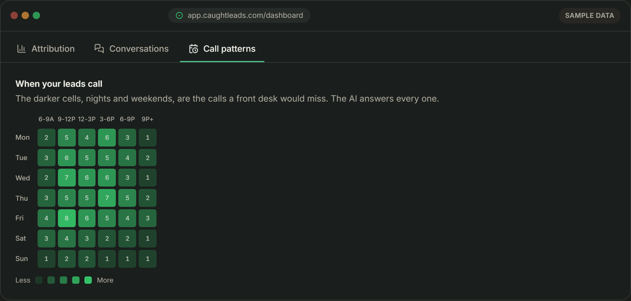The image size is (631, 301).
Task: Click the app.caughtleads.com/dashboard address field
Action: [x=239, y=15]
